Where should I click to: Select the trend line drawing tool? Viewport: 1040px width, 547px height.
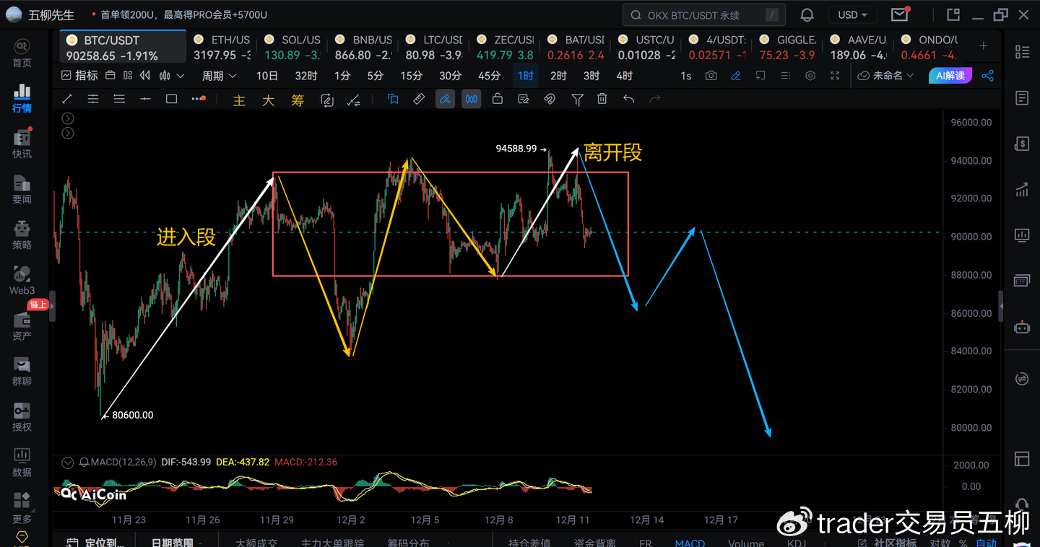click(67, 100)
